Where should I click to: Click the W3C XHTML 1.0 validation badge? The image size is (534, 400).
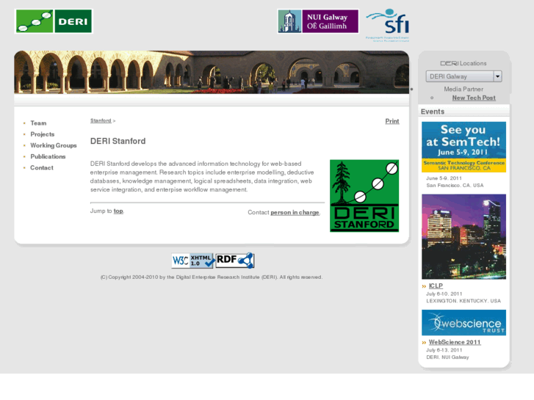(193, 261)
